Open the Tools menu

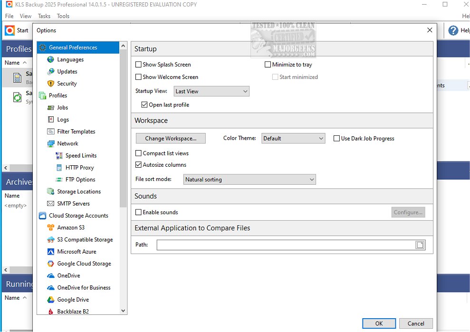63,16
